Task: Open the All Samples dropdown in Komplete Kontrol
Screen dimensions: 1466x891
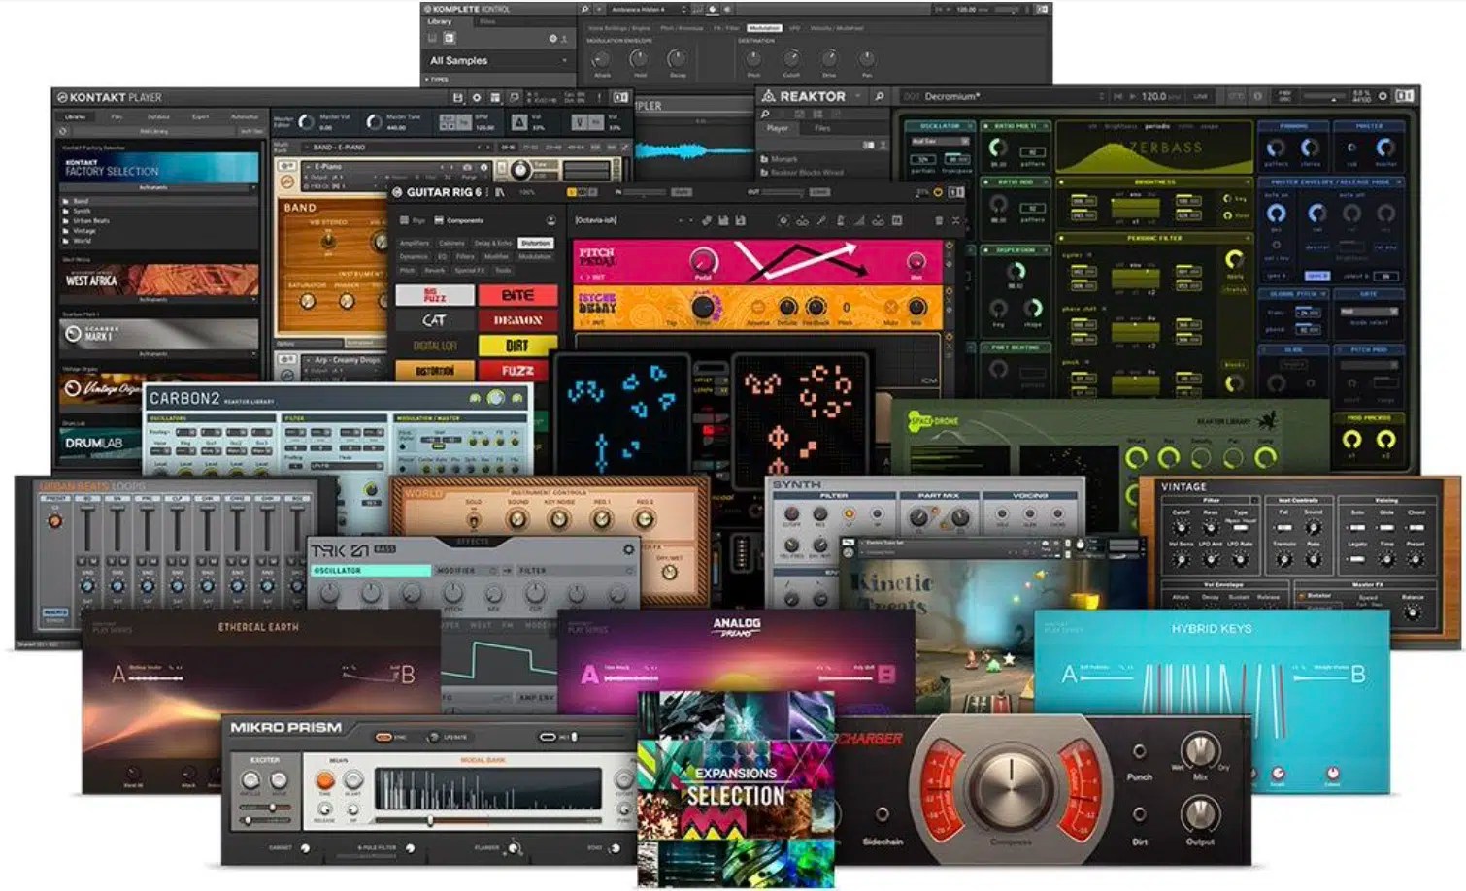Action: (x=497, y=60)
